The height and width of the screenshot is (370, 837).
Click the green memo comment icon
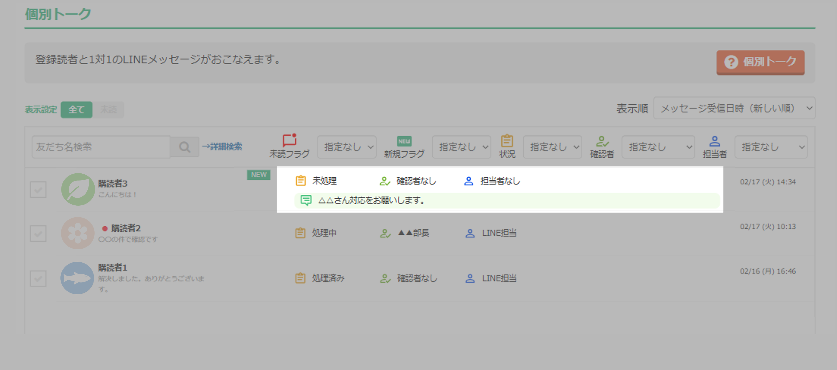tap(306, 200)
